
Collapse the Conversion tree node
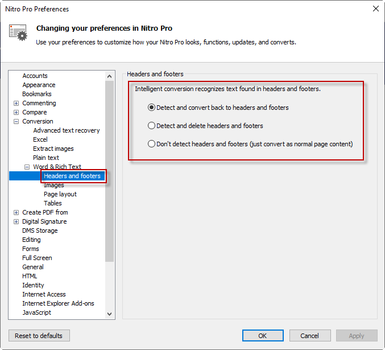point(16,121)
